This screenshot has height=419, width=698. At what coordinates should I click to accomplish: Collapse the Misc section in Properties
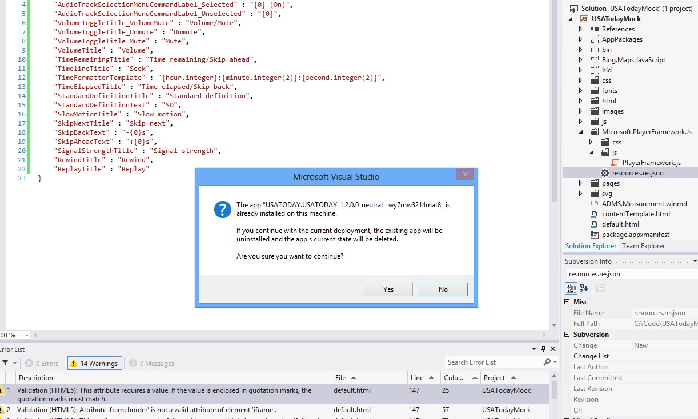point(568,301)
